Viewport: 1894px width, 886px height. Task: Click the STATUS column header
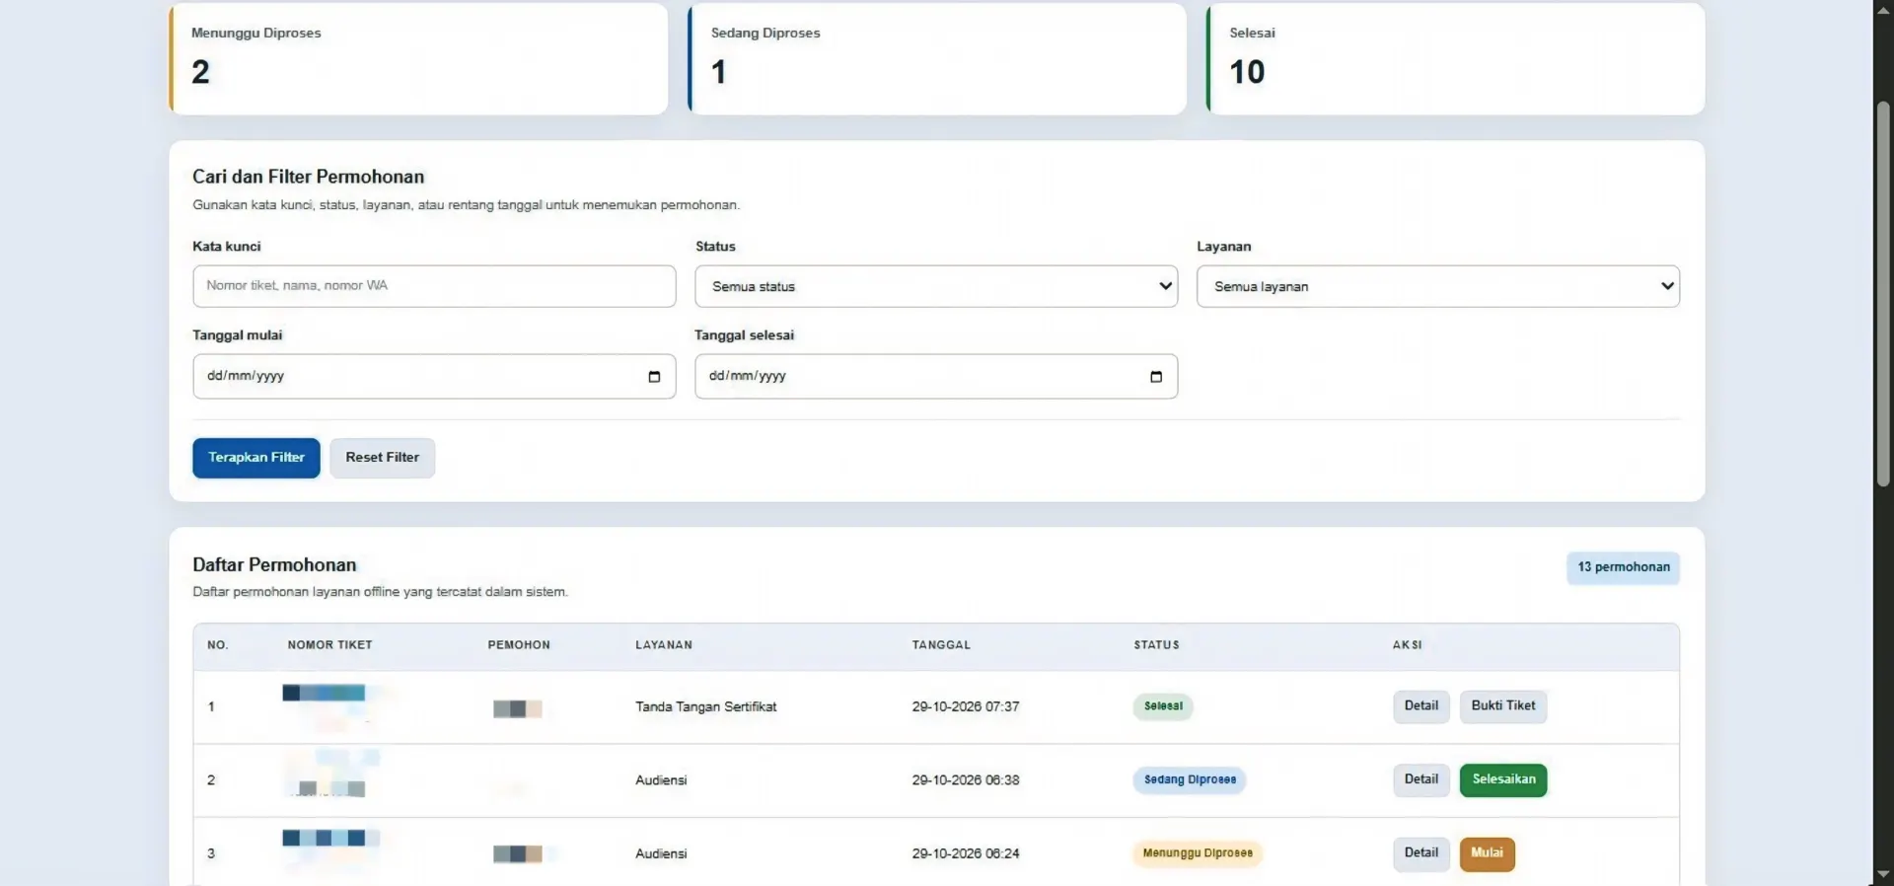click(1156, 645)
